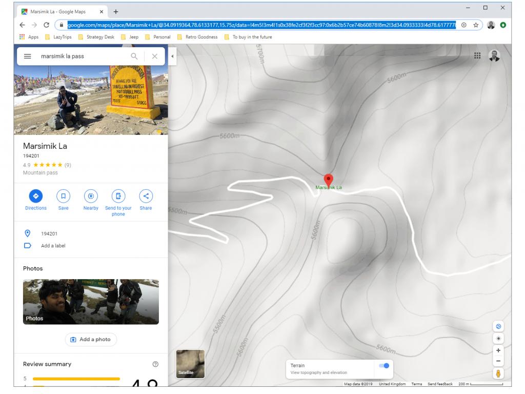Open the LazyTrips bookmark folder

click(x=58, y=37)
